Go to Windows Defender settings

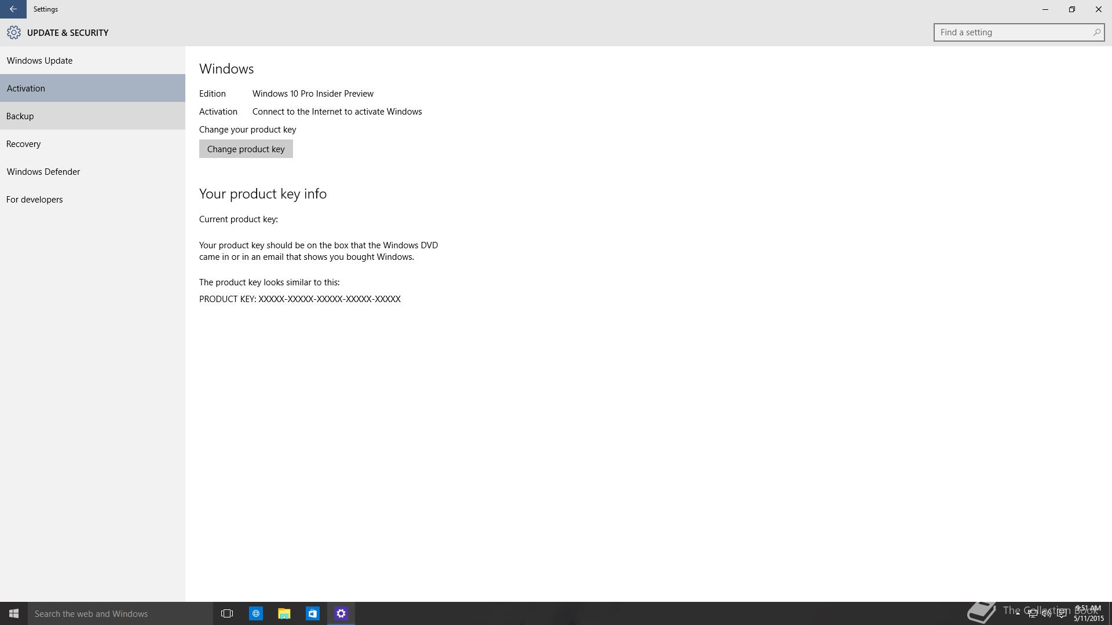coord(93,171)
